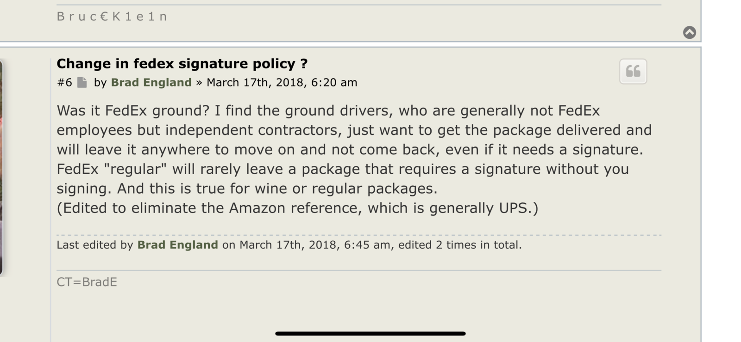Image resolution: width=741 pixels, height=342 pixels.
Task: Open Brad England's profile from the post byline
Action: [x=151, y=82]
